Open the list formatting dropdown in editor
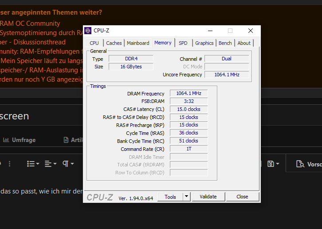Image resolution: width=322 pixels, height=229 pixels. click(x=33, y=164)
